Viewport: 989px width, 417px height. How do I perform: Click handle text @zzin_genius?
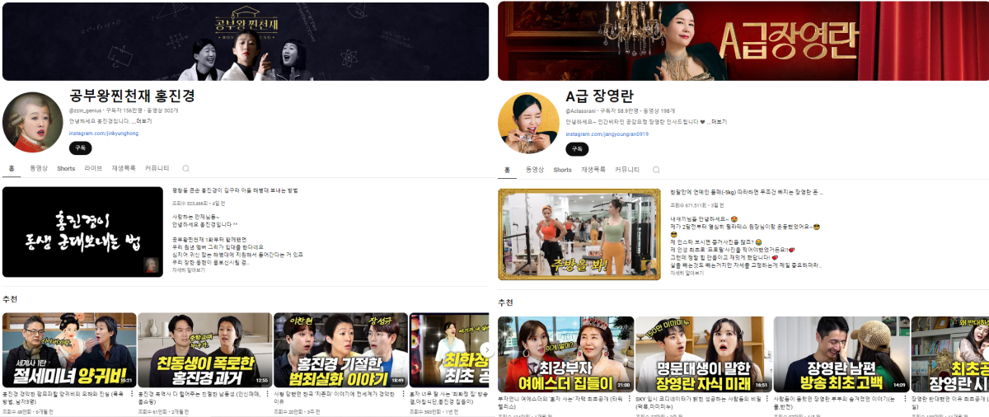point(85,110)
